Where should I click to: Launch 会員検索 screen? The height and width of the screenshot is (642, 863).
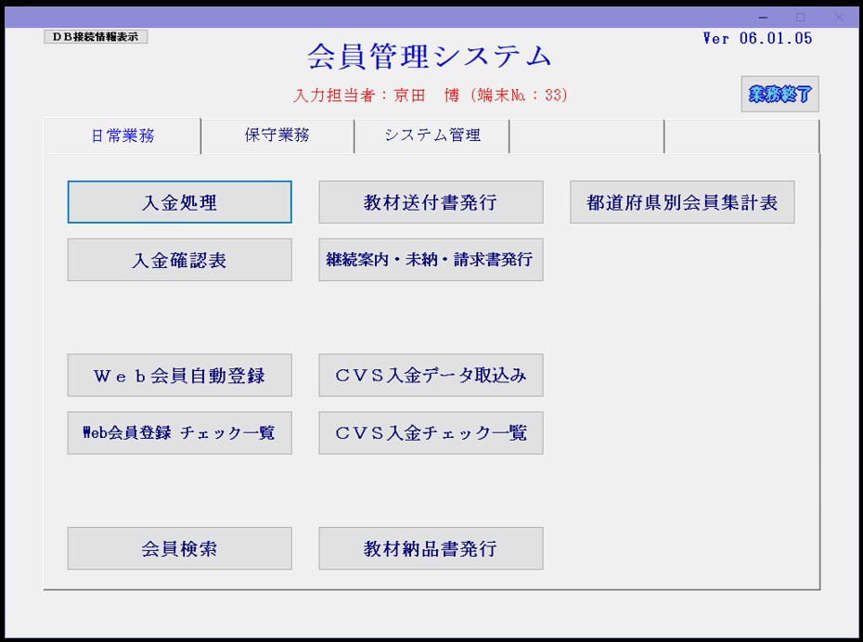tap(179, 548)
